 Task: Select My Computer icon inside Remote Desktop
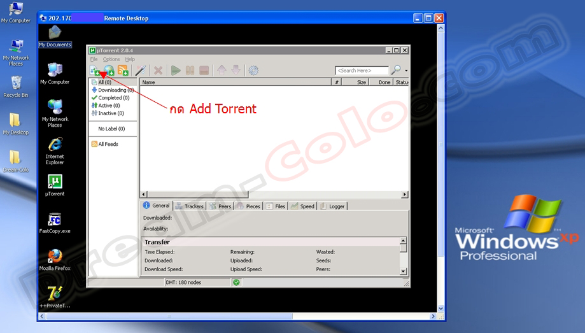tap(55, 74)
